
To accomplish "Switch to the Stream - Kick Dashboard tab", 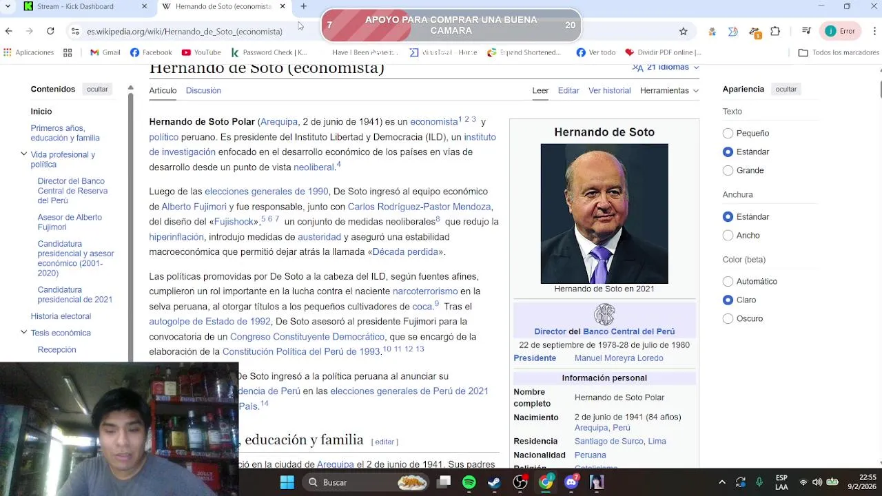I will [x=86, y=6].
